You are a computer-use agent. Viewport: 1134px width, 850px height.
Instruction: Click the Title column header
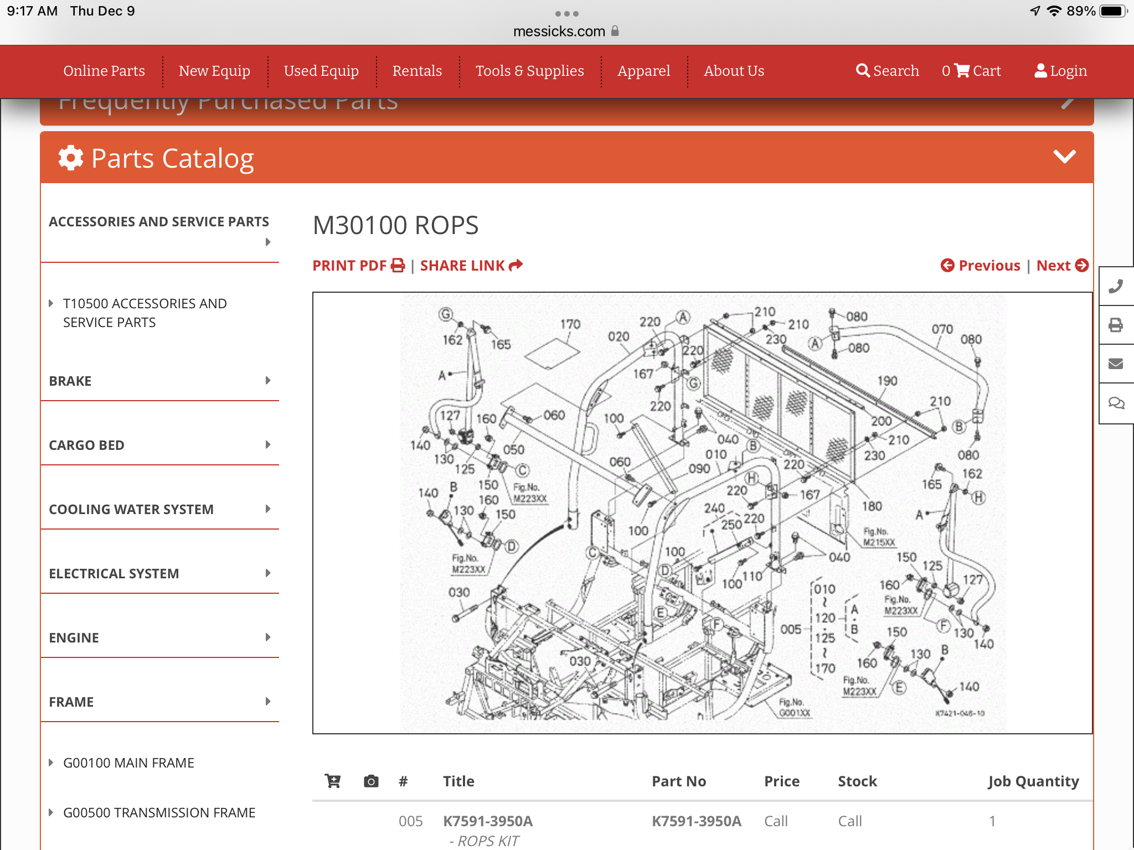[458, 781]
